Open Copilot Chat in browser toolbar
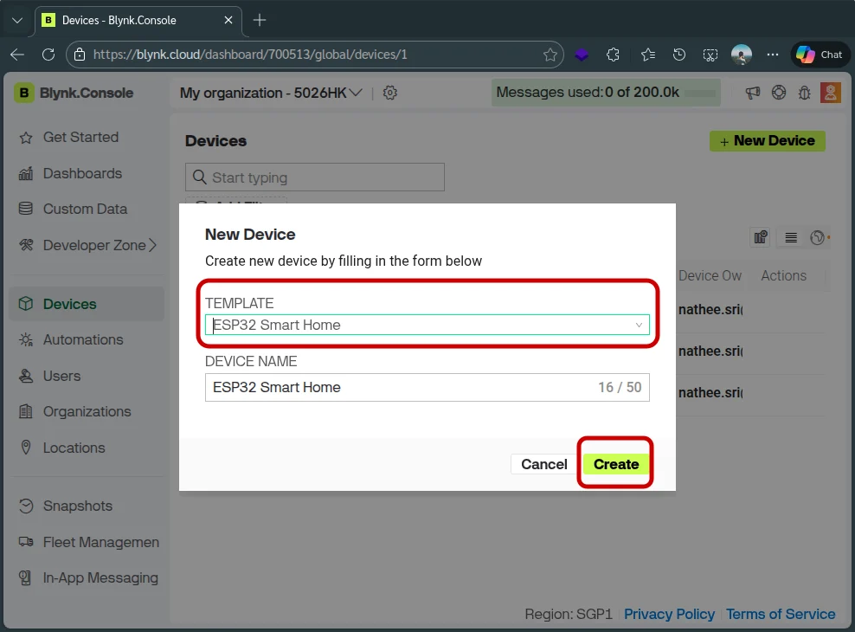 click(819, 55)
